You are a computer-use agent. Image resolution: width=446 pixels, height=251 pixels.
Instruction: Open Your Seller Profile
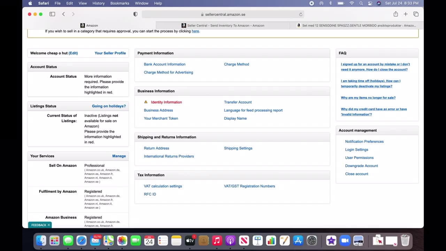pos(110,53)
